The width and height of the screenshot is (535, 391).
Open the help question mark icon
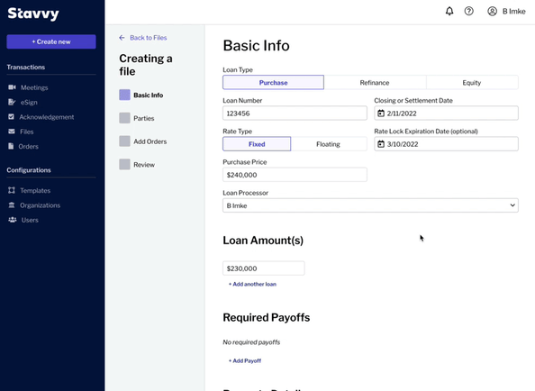pos(469,11)
